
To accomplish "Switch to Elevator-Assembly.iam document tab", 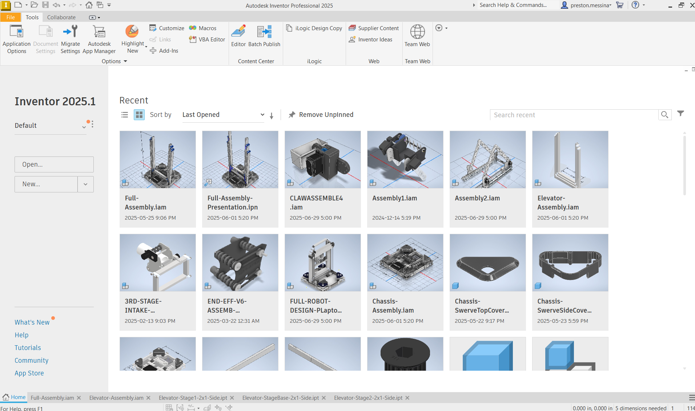I will tap(116, 398).
